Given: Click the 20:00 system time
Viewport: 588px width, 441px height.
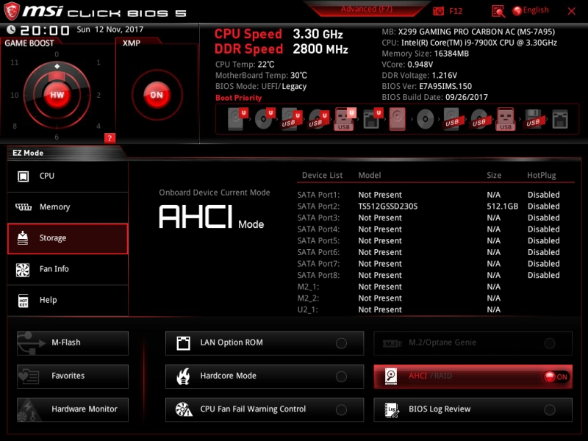Looking at the screenshot, I should tap(45, 30).
